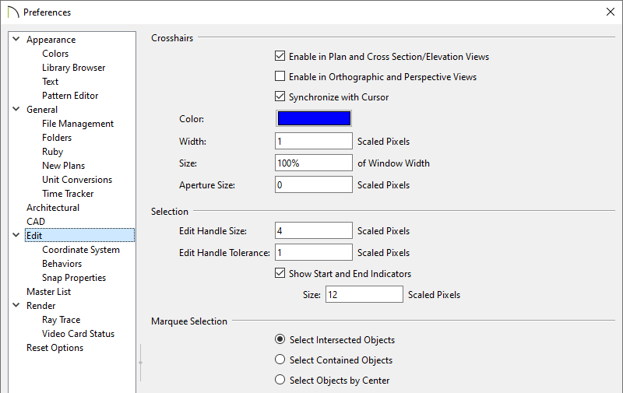Open the blue crosshair Color swatch
The width and height of the screenshot is (623, 393).
tap(314, 118)
